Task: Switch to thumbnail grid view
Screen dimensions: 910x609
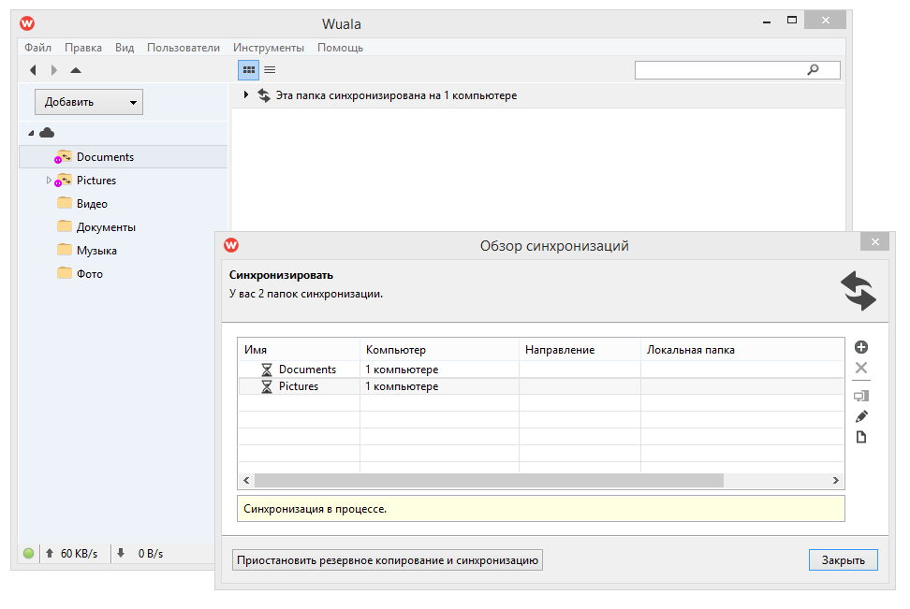Action: pos(248,70)
